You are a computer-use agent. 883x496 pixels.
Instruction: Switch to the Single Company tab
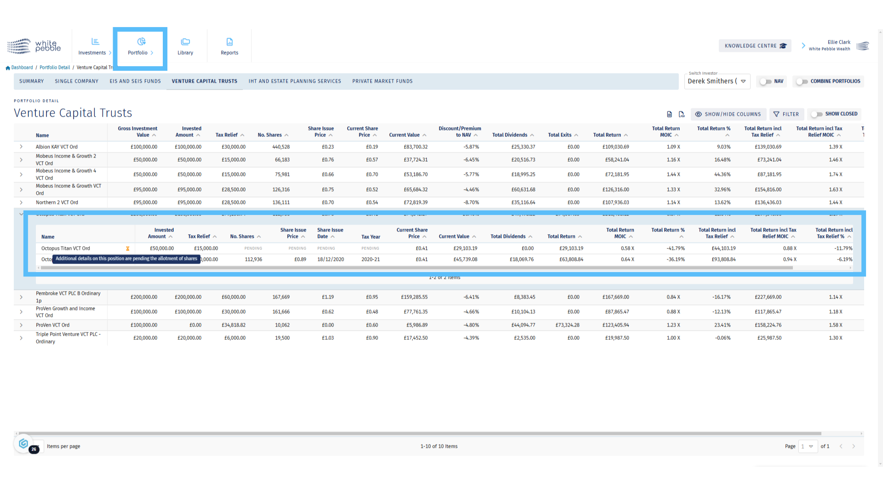pos(77,81)
